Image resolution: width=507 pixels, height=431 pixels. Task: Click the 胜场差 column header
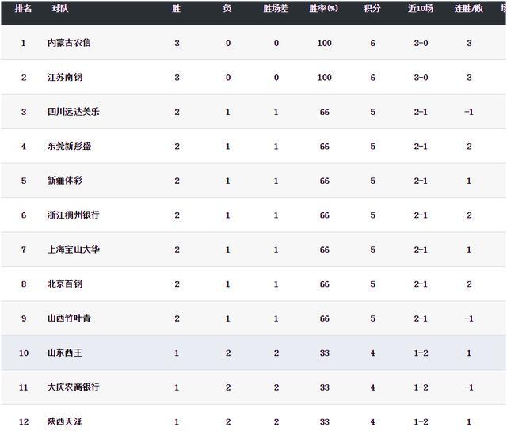(x=276, y=9)
